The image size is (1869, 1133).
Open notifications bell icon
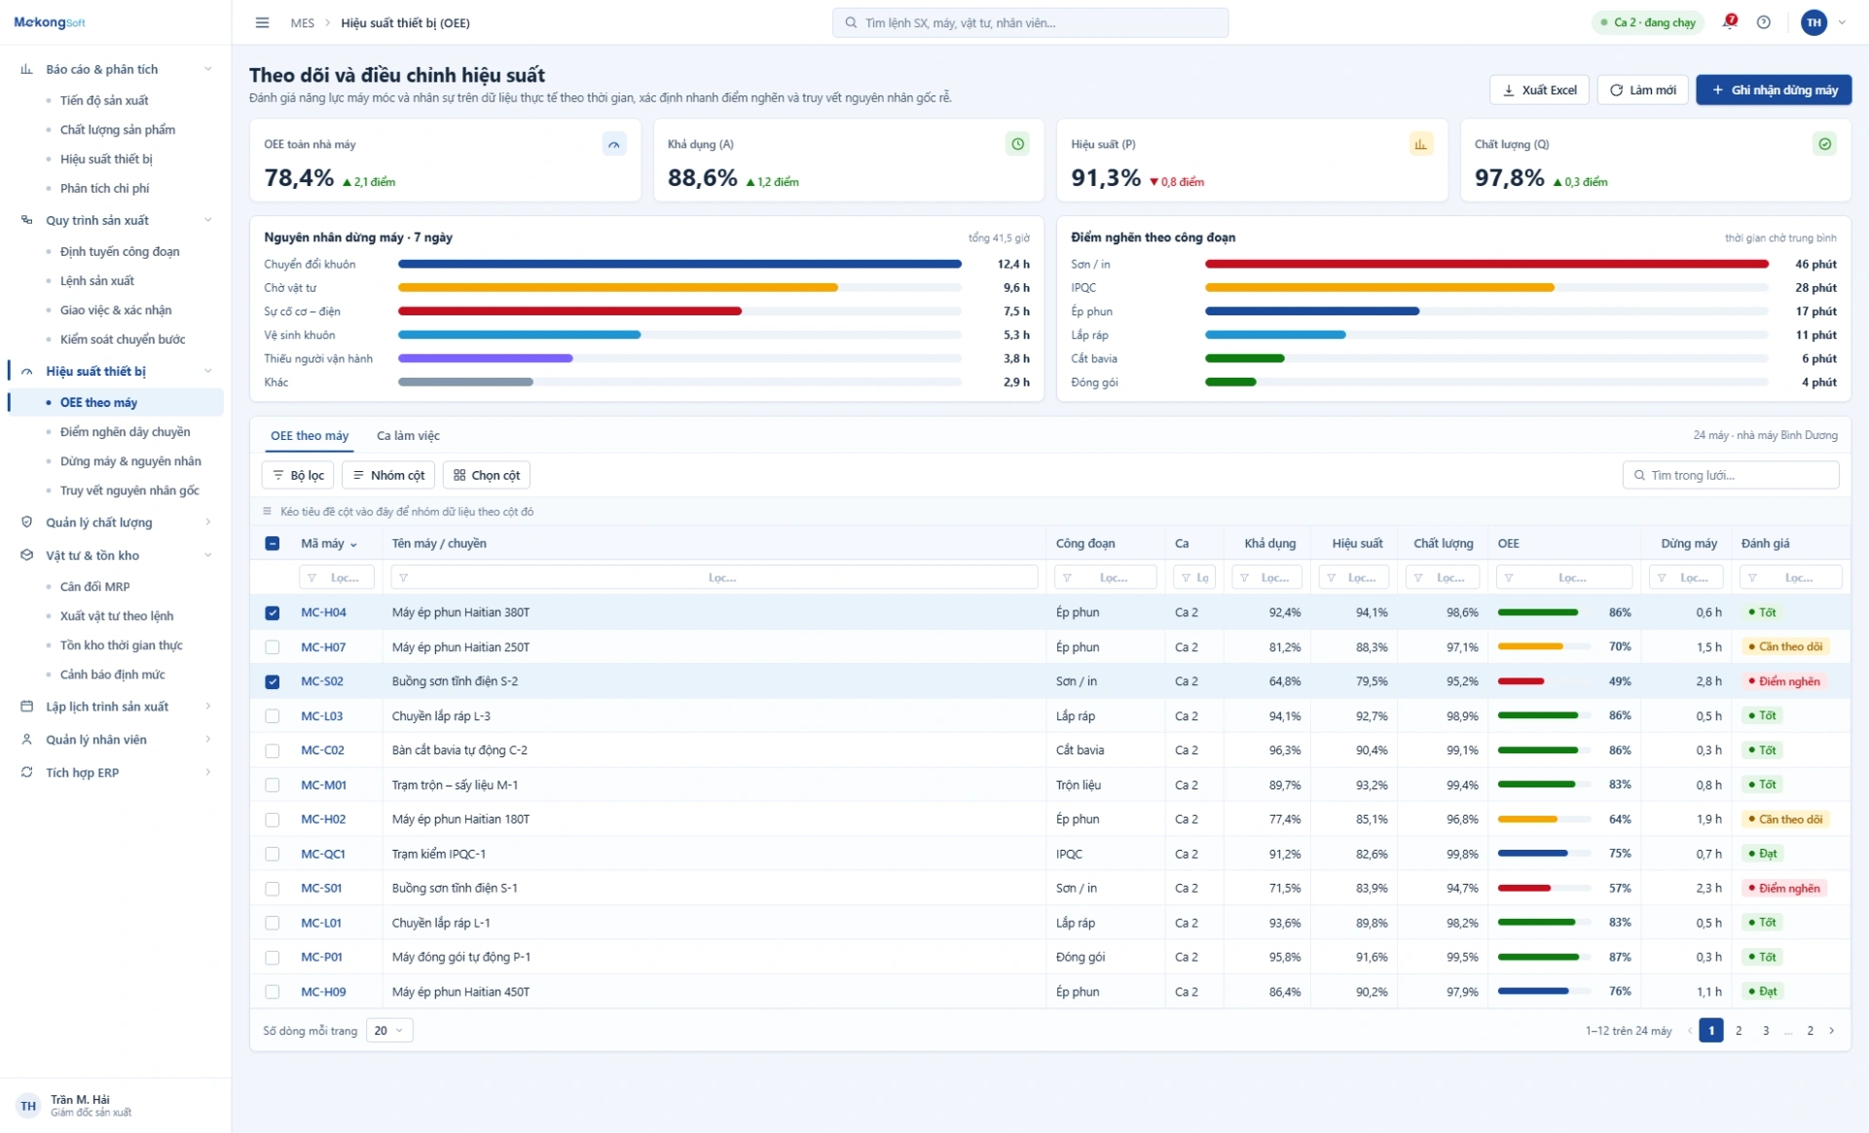tap(1730, 22)
